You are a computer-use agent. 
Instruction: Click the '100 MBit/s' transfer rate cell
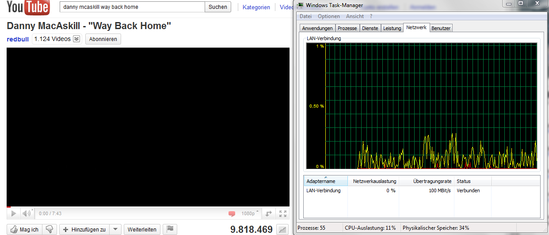440,190
